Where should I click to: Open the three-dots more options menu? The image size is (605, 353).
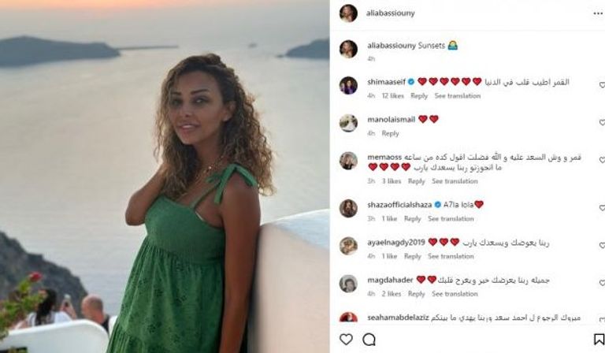point(598,13)
